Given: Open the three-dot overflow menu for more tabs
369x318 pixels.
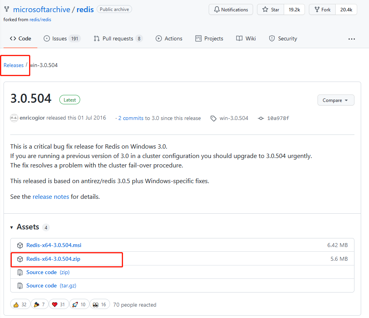Looking at the screenshot, I should tap(352, 39).
